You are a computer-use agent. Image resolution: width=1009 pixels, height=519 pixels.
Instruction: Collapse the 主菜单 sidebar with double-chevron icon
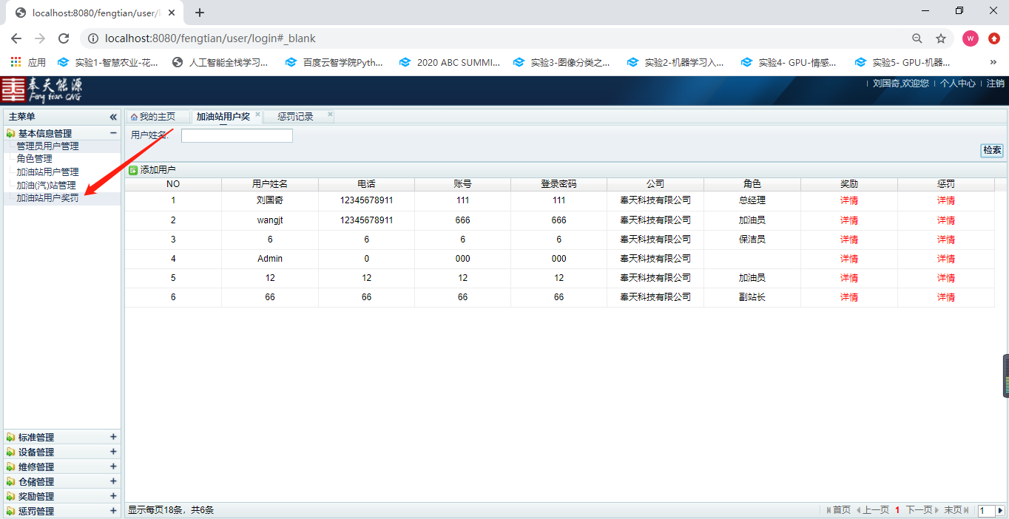click(113, 117)
